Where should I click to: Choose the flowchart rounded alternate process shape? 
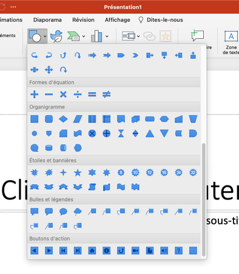49,119
